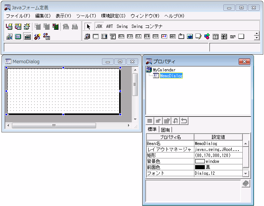Image resolution: width=264 pixels, height=206 pixels.
Task: Choose the 1,2, comma number field component
Action: coord(139,36)
